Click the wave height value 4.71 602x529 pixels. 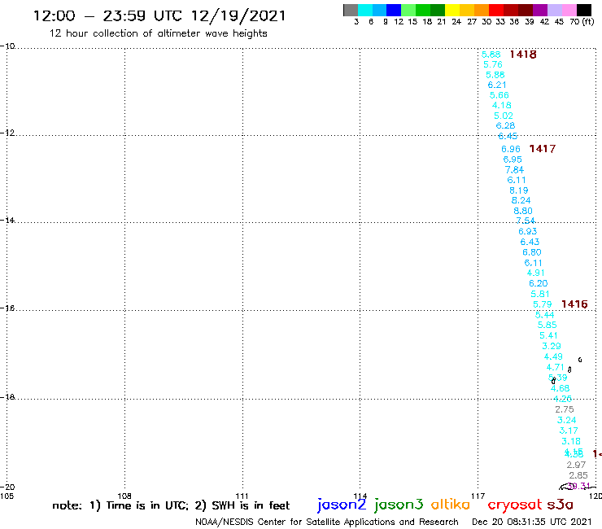click(556, 367)
